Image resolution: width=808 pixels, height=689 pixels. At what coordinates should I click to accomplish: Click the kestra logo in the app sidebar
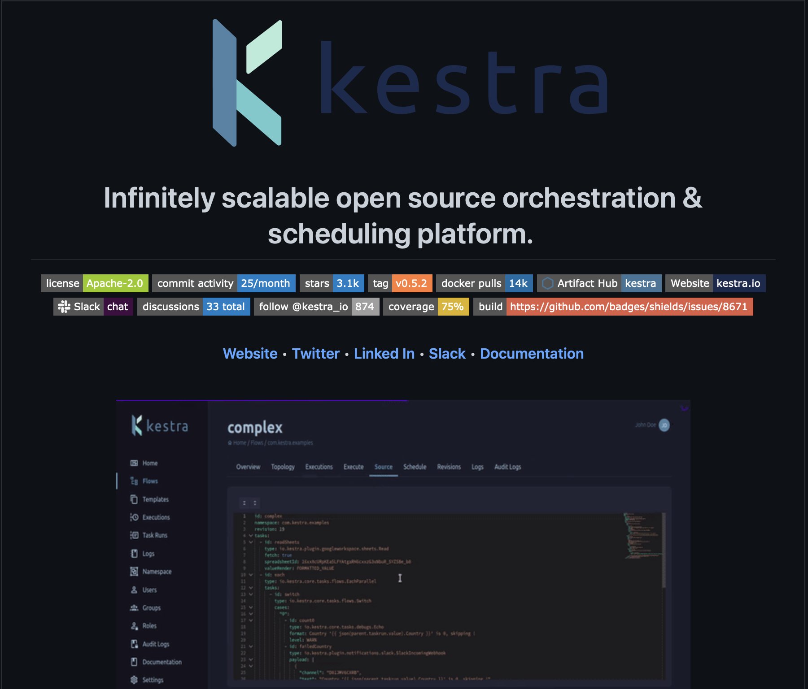(x=160, y=425)
